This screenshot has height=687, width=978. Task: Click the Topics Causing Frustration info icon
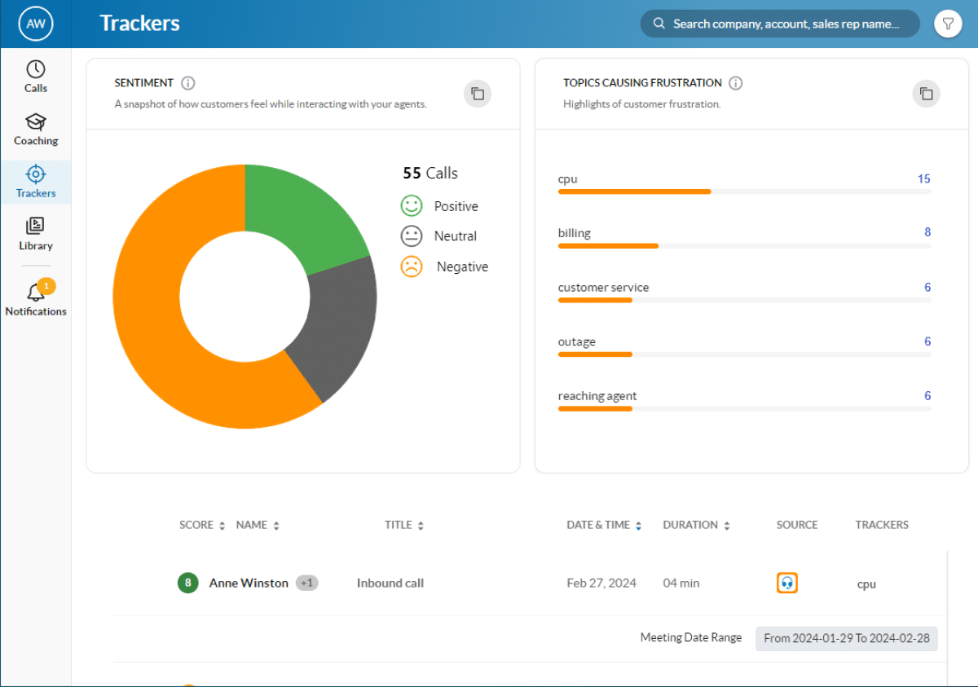click(x=735, y=83)
